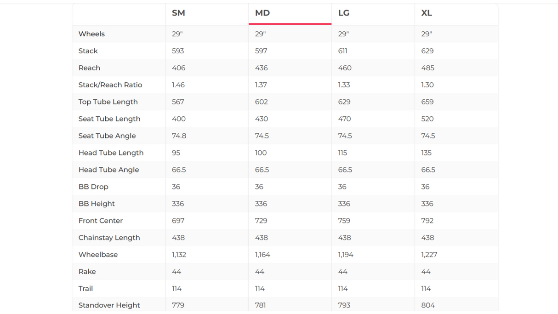
Task: Click the SM Seat Tube Angle value 74.8
Action: point(179,136)
